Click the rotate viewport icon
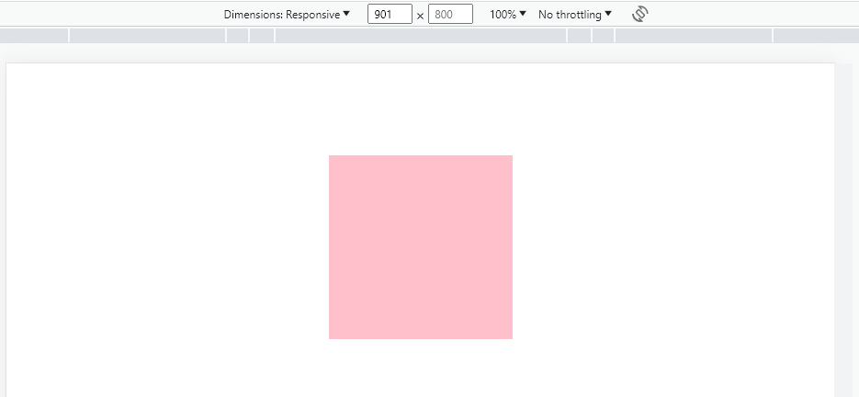The image size is (859, 397). (639, 15)
